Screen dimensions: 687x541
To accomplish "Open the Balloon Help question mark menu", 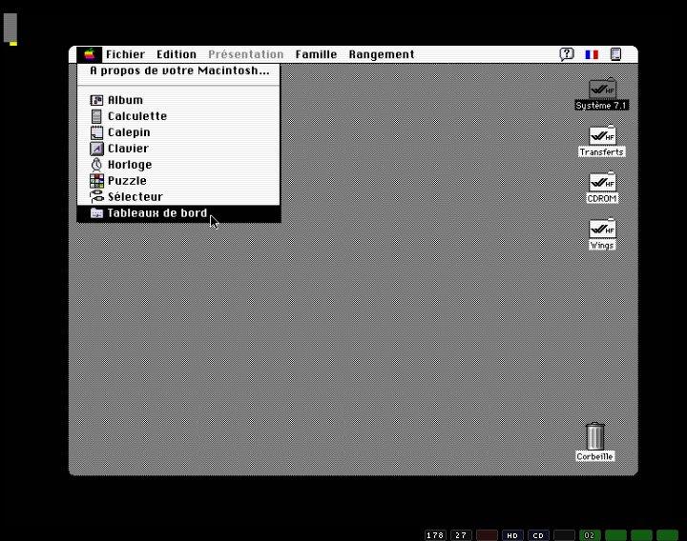I will click(567, 54).
